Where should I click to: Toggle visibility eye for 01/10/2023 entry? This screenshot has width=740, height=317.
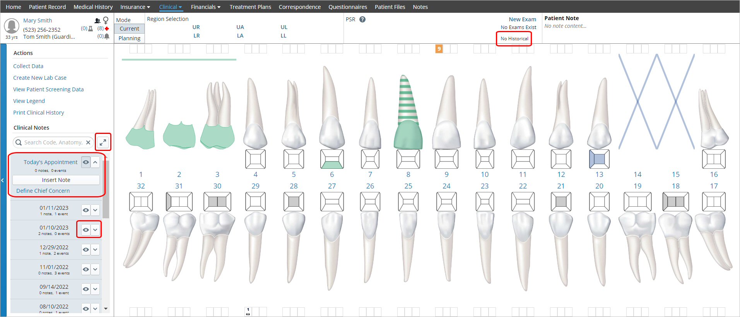(86, 230)
